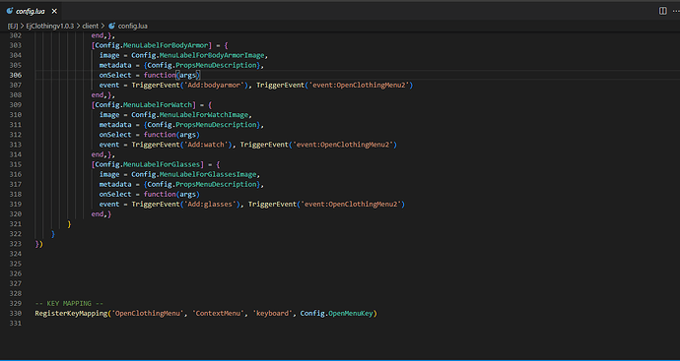
Task: Select line number 303 in the gutter
Action: pos(15,45)
